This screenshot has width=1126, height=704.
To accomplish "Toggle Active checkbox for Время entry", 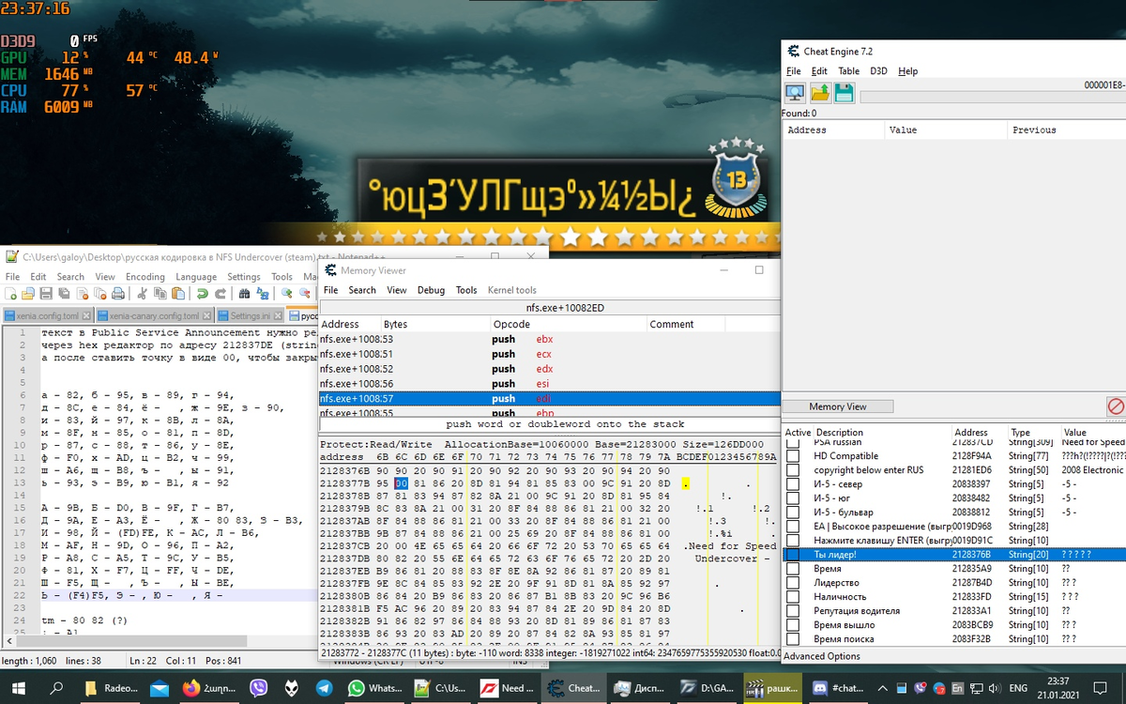I will point(793,569).
